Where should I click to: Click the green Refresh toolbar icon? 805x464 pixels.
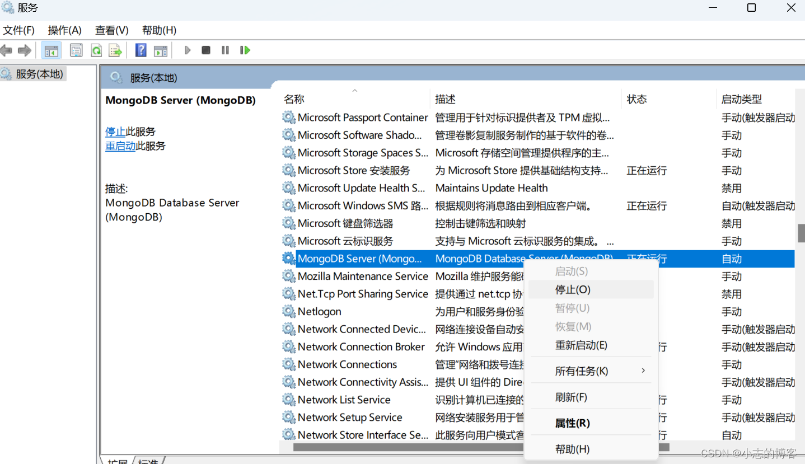[96, 50]
